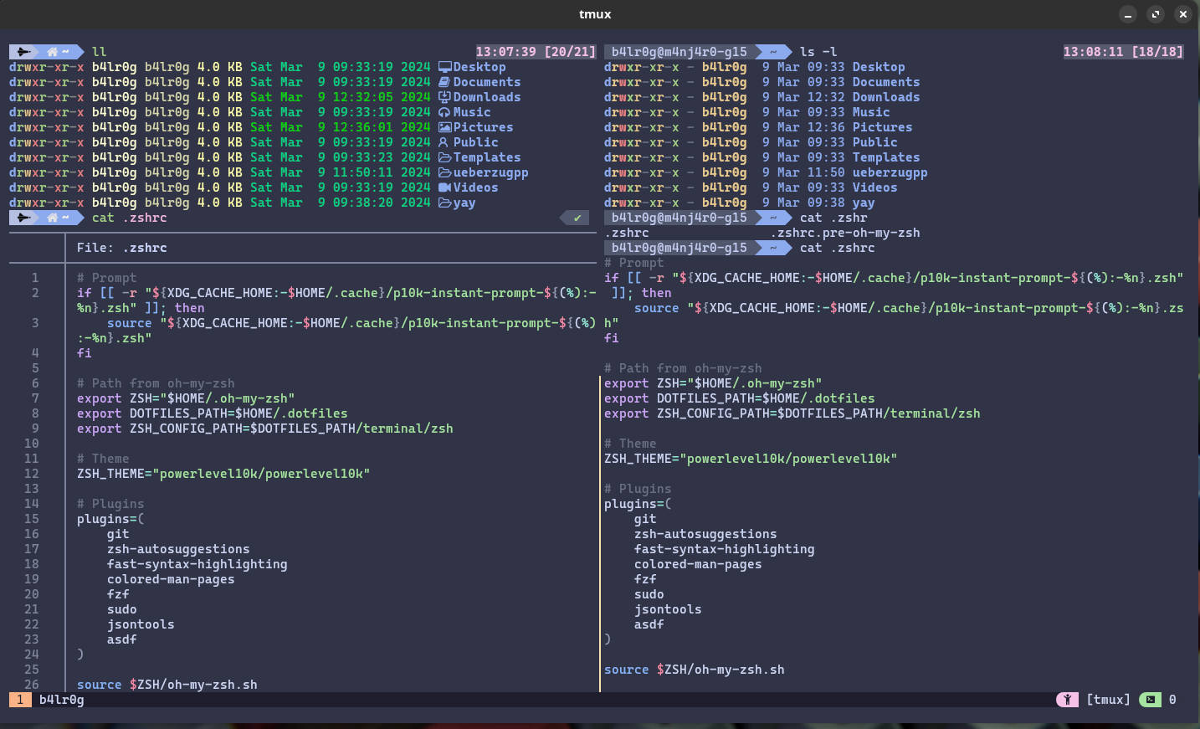Select tmux window 1 in the status bar

tap(20, 700)
